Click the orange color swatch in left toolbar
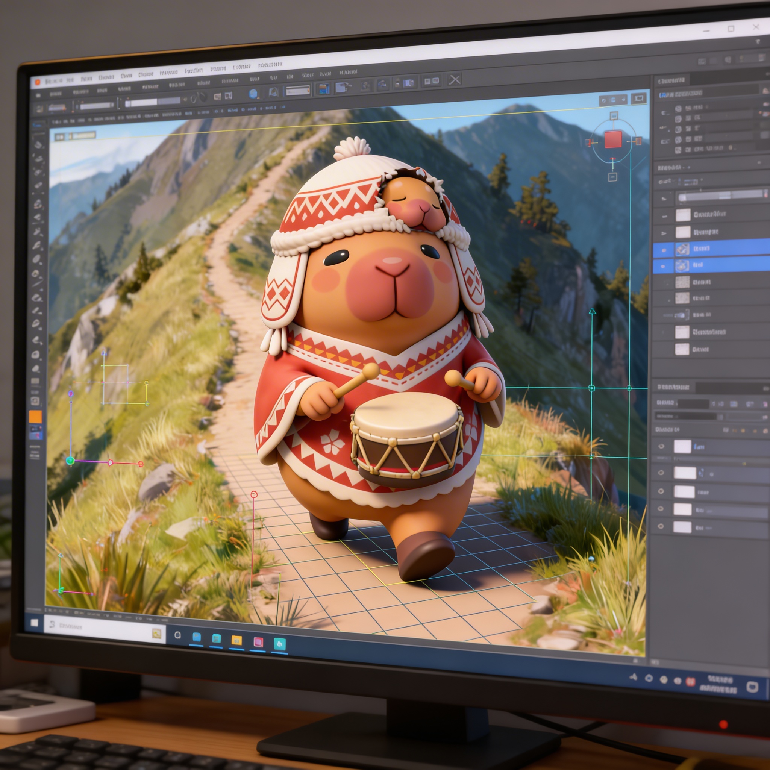Viewport: 770px width, 770px height. [35, 417]
